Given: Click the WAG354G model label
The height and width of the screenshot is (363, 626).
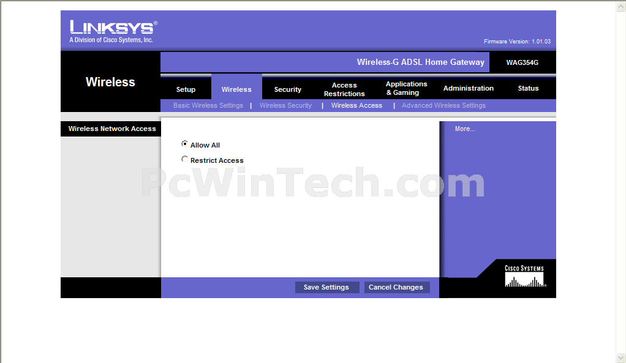Looking at the screenshot, I should [x=522, y=62].
